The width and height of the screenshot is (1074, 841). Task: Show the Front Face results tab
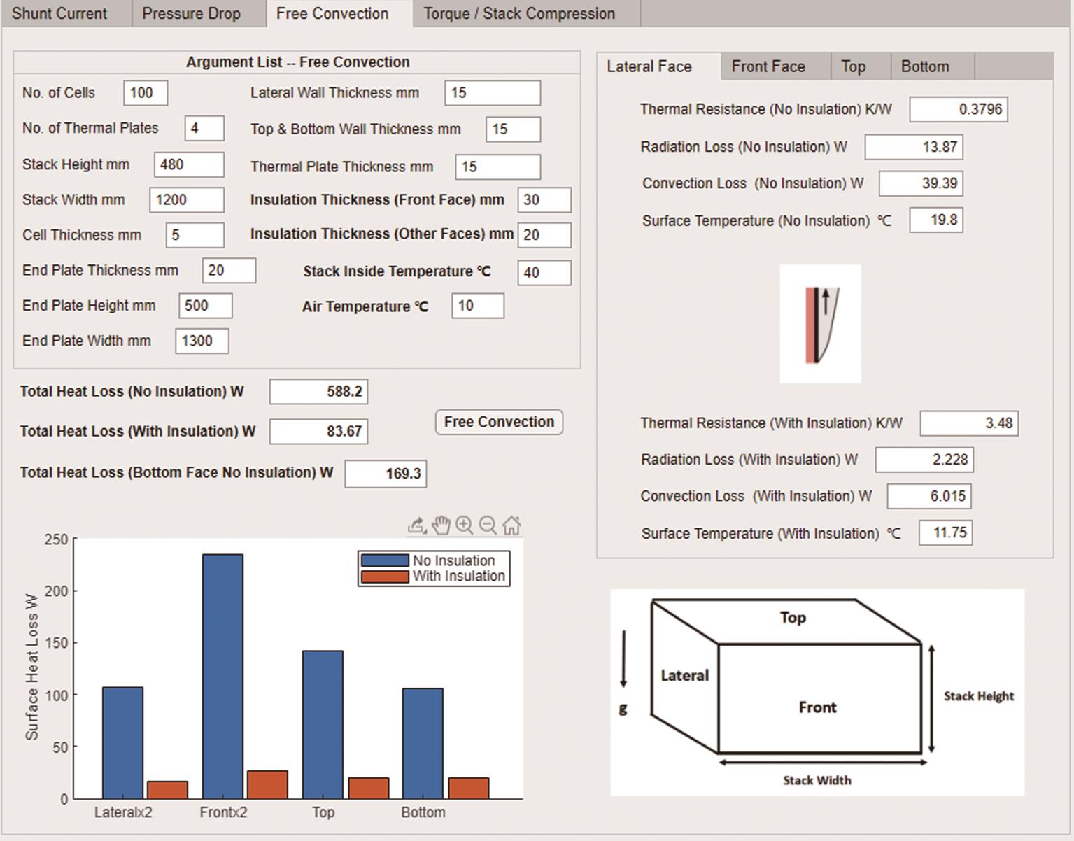pyautogui.click(x=768, y=66)
